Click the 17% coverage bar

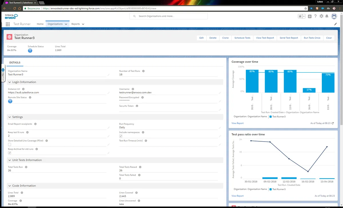point(309,90)
